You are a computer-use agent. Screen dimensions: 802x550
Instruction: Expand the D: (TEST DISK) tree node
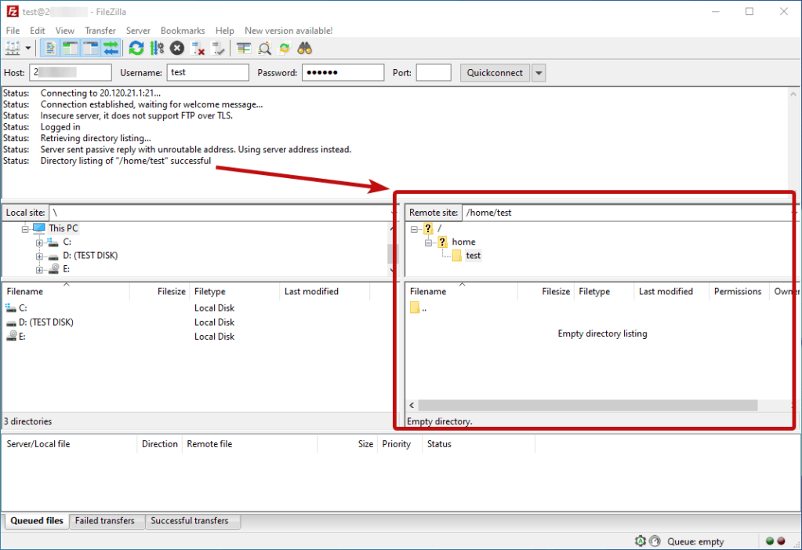[x=39, y=256]
